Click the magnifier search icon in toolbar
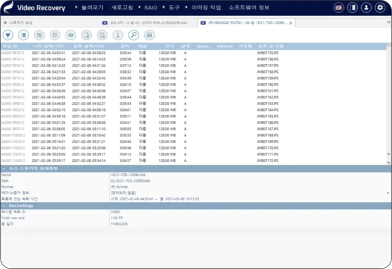392x269 pixels. 133,35
